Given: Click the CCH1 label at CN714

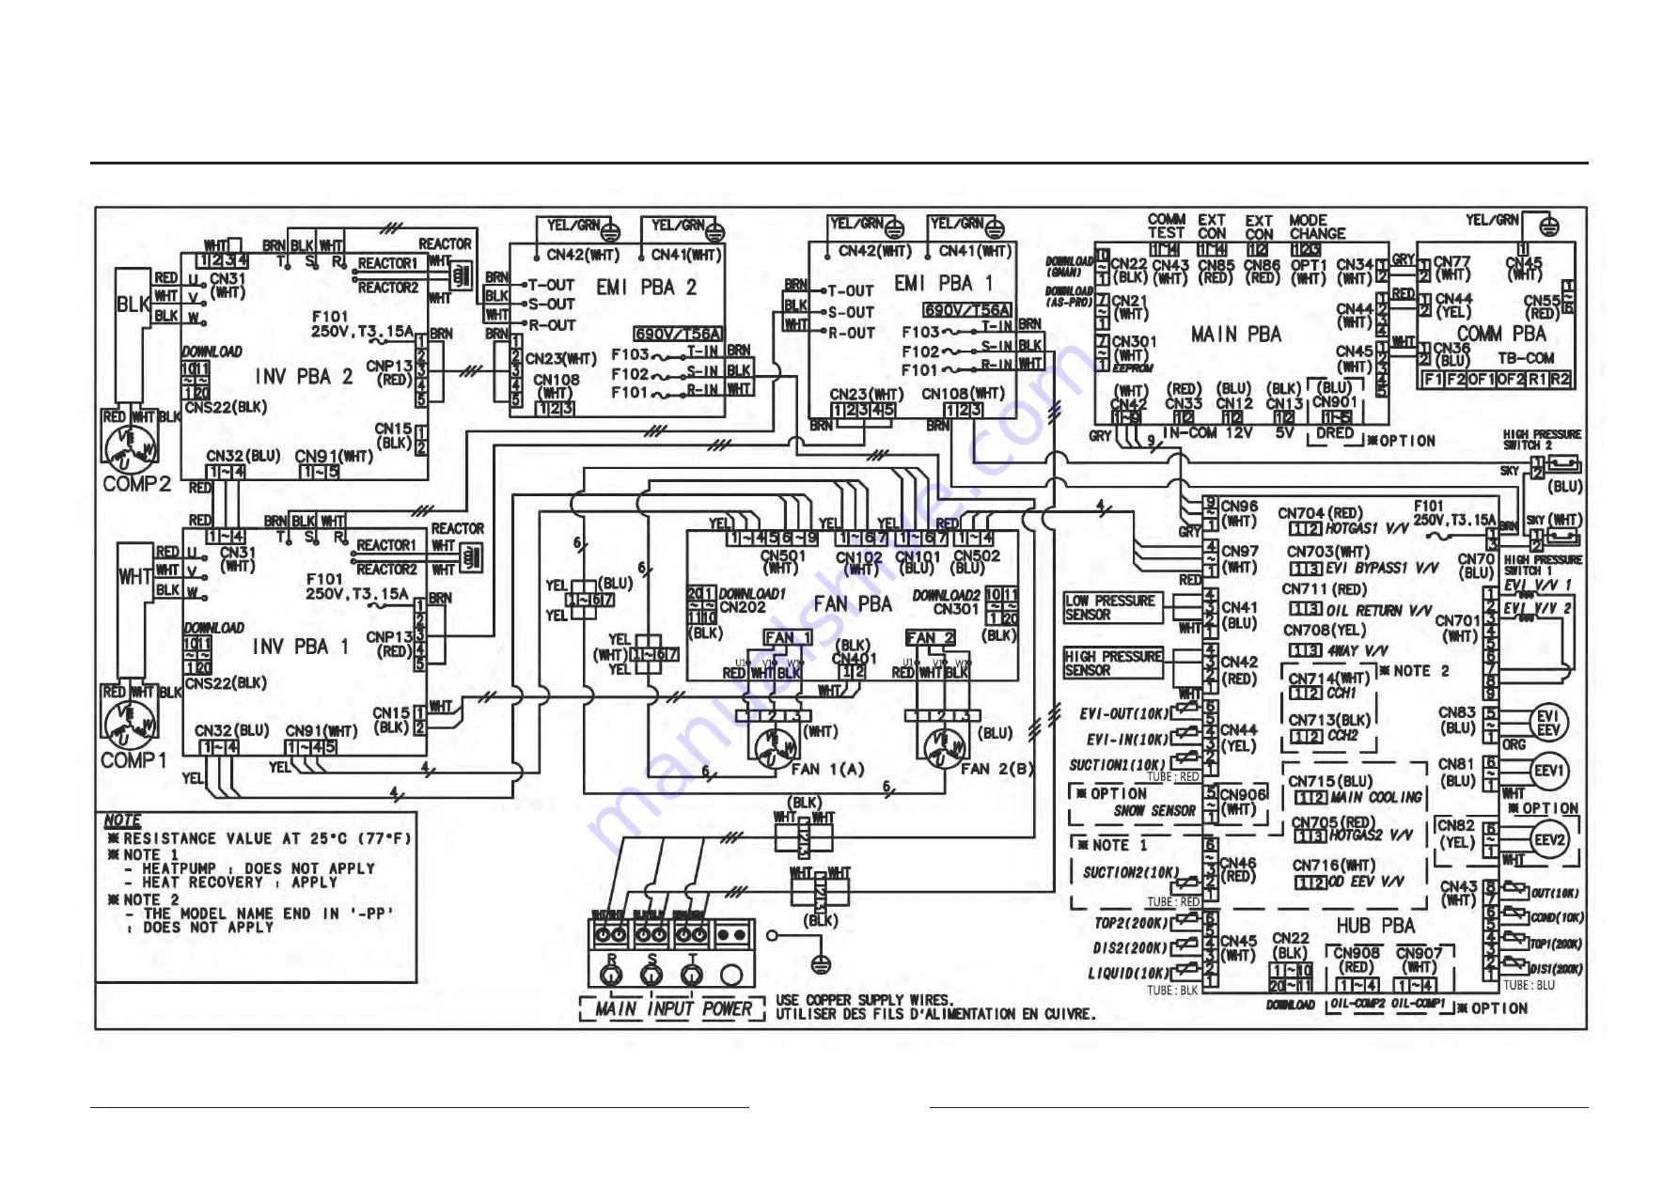Looking at the screenshot, I should point(1342,693).
